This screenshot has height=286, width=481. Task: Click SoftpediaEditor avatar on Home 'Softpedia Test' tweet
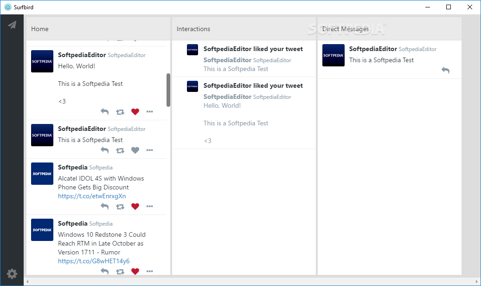pos(42,135)
